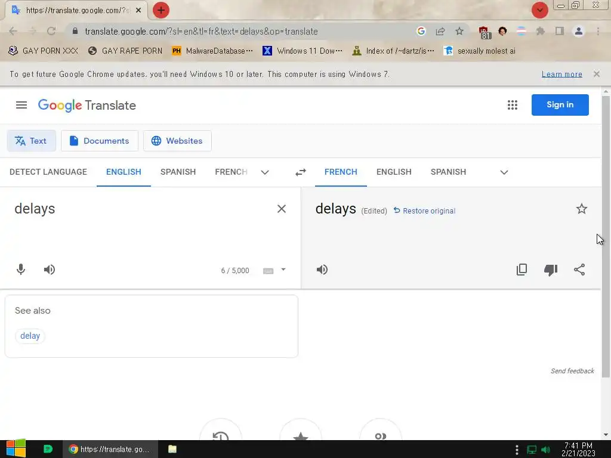611x458 pixels.
Task: Save the translation with the star icon
Action: [x=582, y=209]
